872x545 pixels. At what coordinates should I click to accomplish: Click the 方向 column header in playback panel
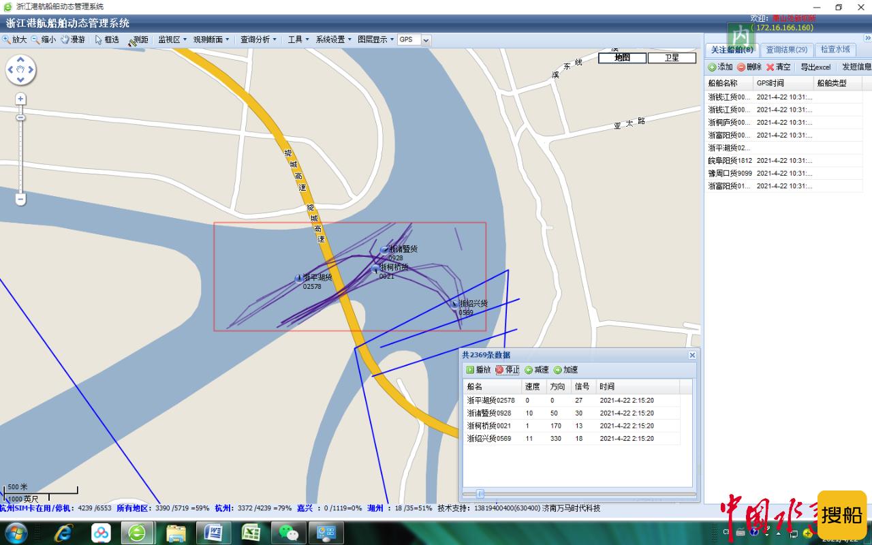[x=560, y=387]
